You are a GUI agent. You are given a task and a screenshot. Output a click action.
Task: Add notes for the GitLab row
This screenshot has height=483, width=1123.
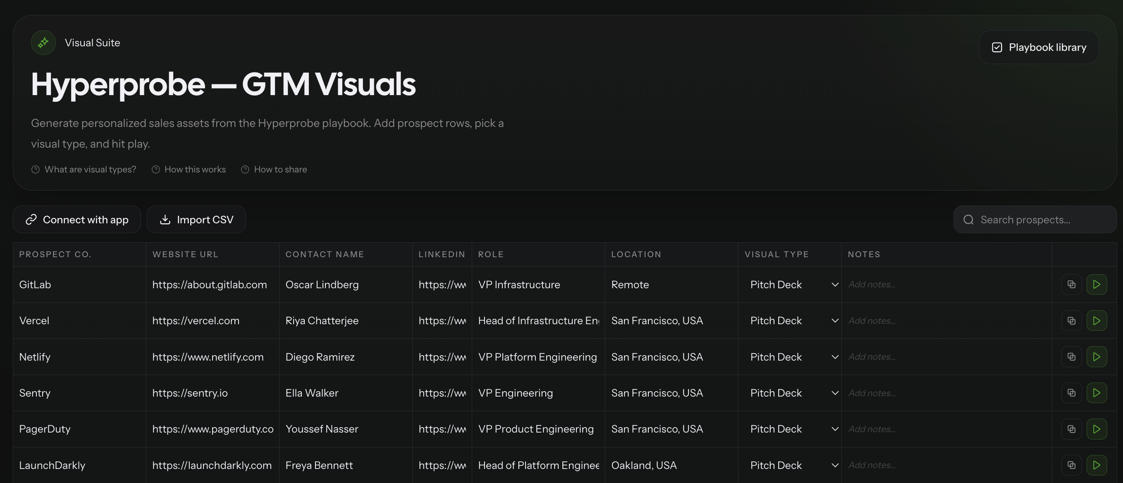pyautogui.click(x=946, y=285)
